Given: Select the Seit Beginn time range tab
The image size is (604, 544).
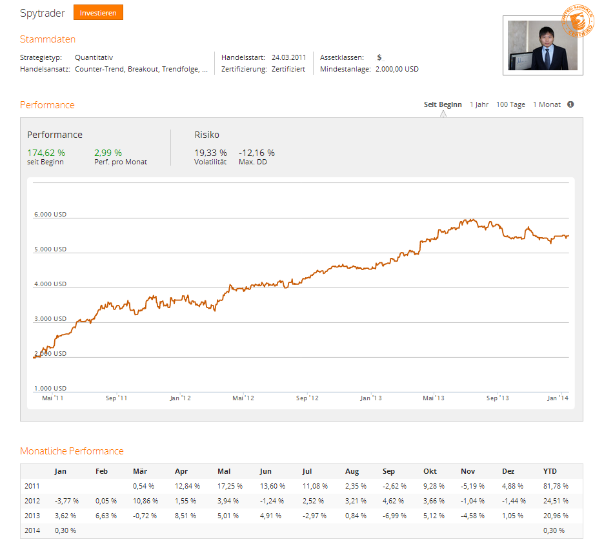Looking at the screenshot, I should coord(443,104).
